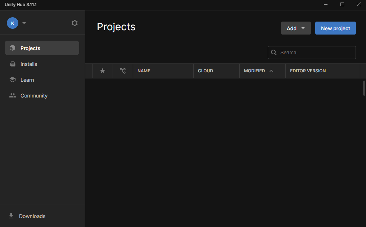The image size is (366, 227).
Task: Click the version control branch column icon
Action: point(123,71)
